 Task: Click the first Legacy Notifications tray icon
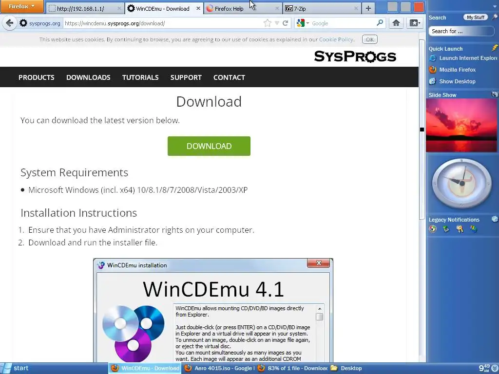pyautogui.click(x=433, y=229)
